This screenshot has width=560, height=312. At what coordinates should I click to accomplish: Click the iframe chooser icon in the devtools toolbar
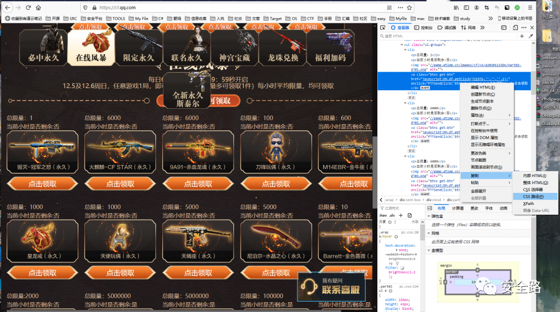504,27
